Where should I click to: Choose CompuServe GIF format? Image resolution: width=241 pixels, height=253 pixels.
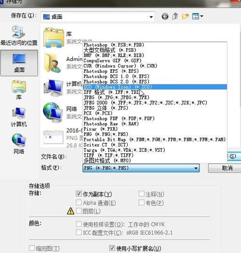(x=155, y=61)
